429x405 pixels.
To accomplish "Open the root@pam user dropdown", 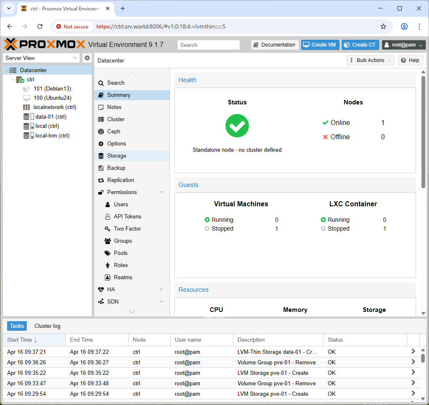I will pos(403,45).
